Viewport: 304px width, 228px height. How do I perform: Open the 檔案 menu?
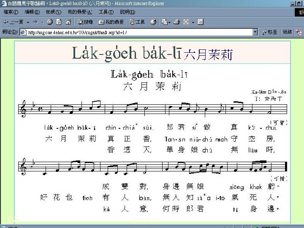11,12
